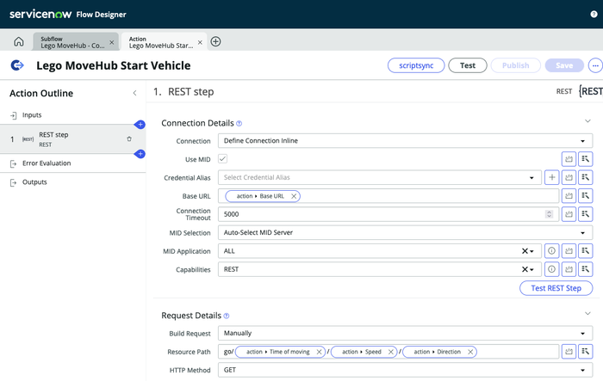Image resolution: width=603 pixels, height=381 pixels.
Task: Toggle scripting for Resource Path
Action: 569,352
